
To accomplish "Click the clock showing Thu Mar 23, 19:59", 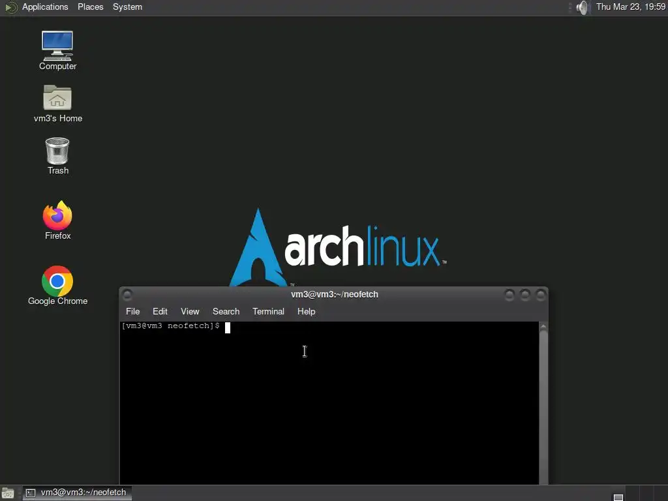I will [x=631, y=7].
